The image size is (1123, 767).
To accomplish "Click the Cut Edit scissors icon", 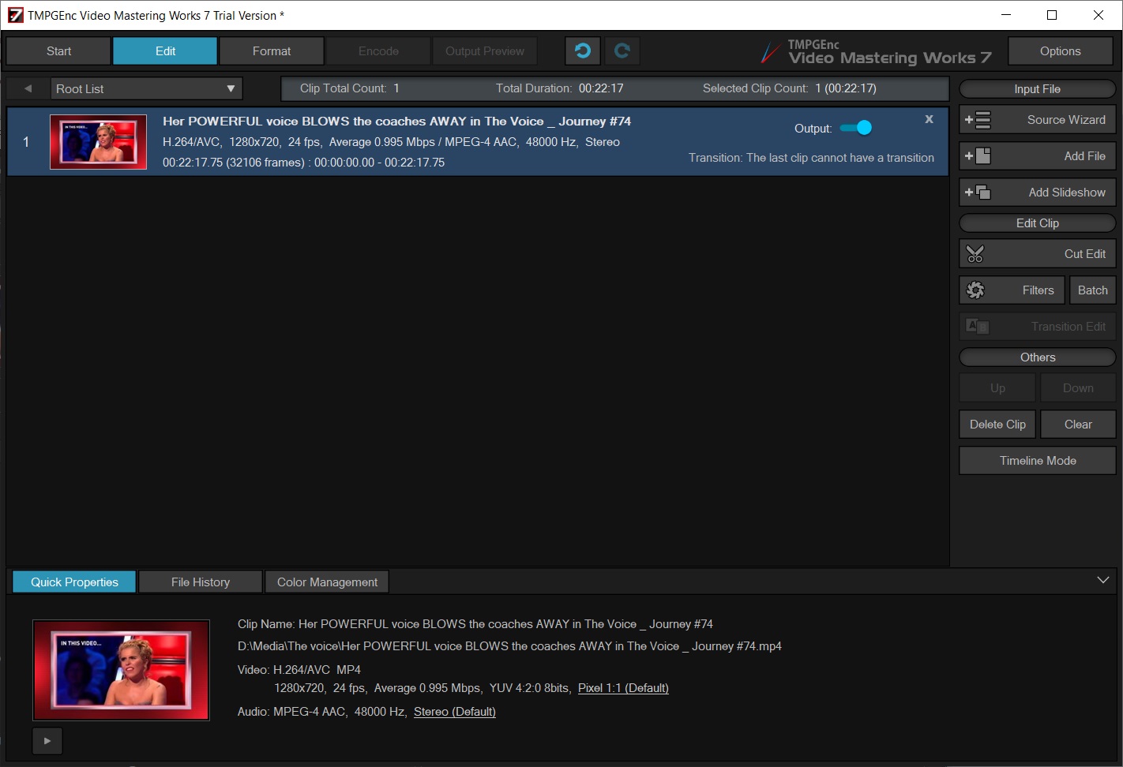I will pos(975,254).
